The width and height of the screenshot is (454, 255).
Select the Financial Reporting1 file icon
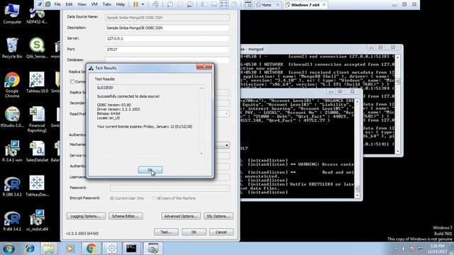coord(37,120)
